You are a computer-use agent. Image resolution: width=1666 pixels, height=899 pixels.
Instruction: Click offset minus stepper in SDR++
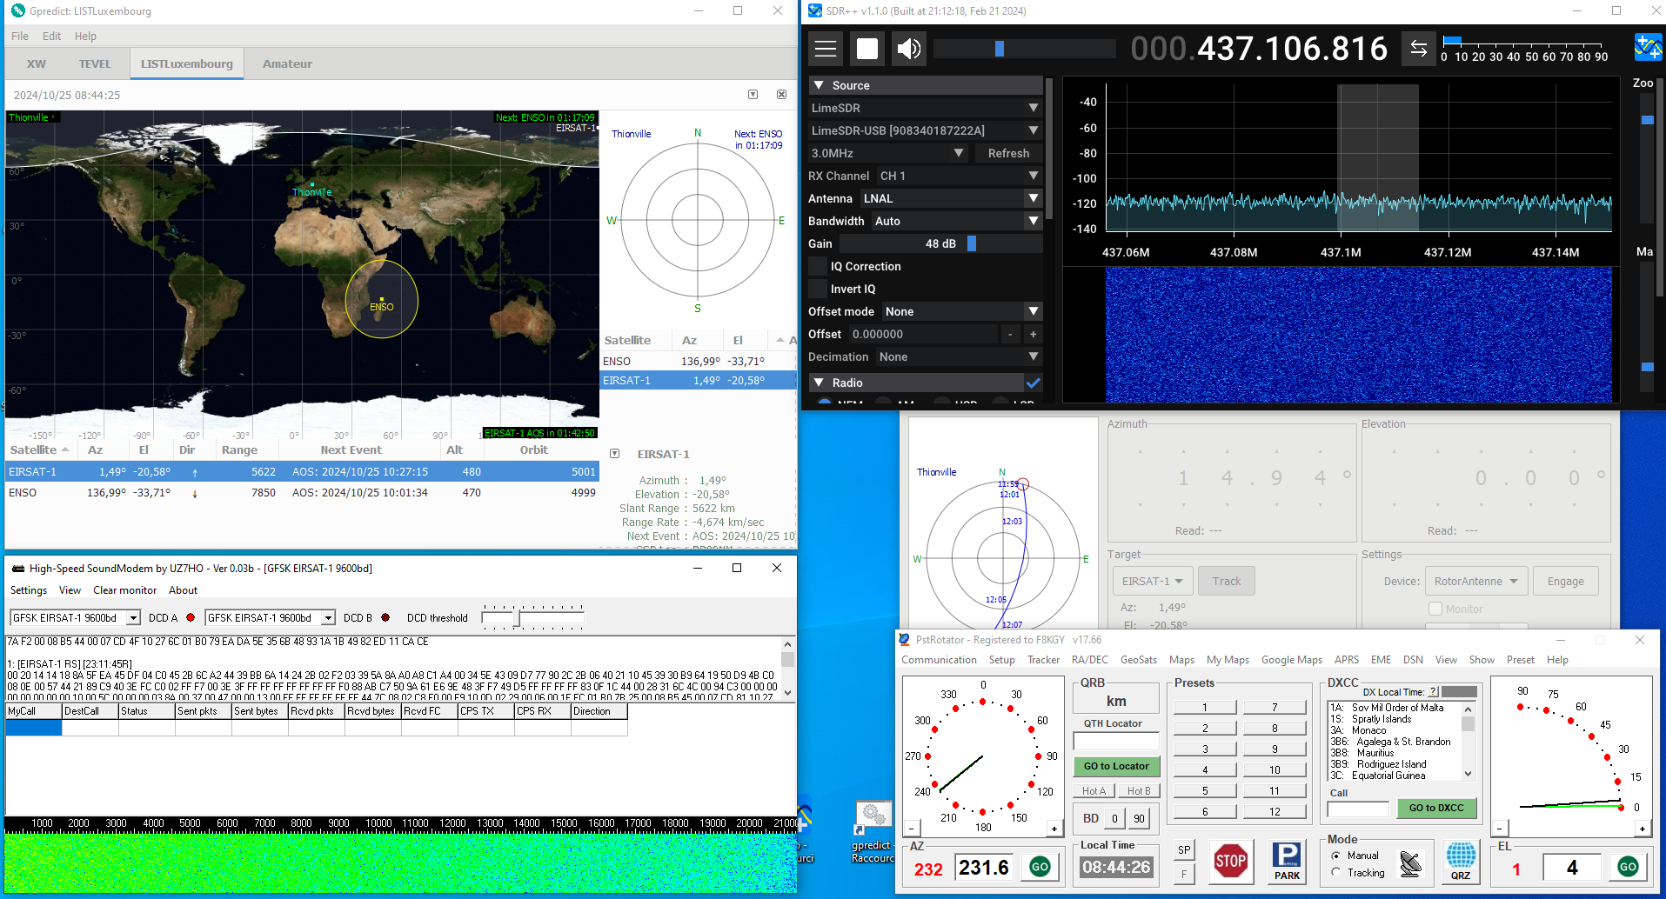click(x=1010, y=334)
